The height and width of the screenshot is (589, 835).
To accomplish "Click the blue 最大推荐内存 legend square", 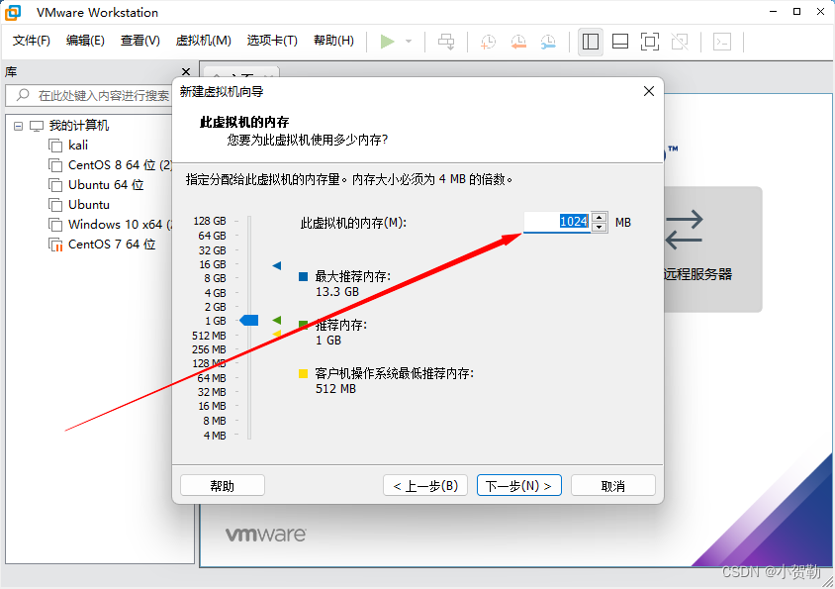I will [x=304, y=276].
